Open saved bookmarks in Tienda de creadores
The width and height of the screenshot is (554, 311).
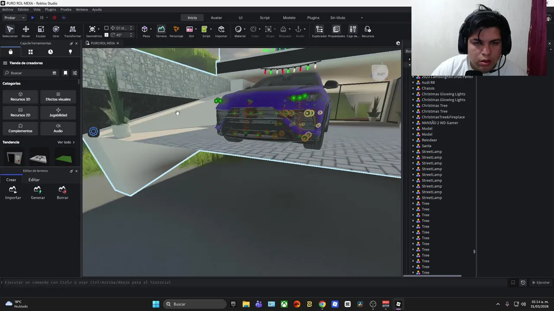[65, 73]
